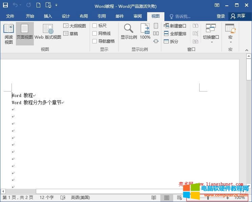Open the Insert (插入) tab
The height and width of the screenshot is (202, 252).
coord(48,16)
